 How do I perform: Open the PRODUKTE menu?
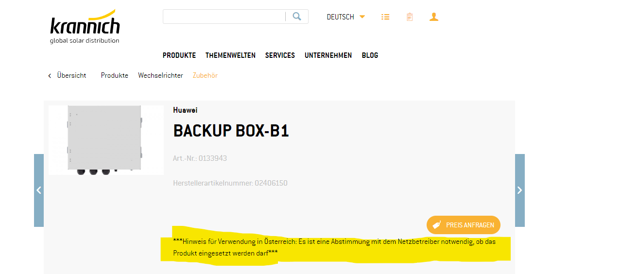point(179,55)
